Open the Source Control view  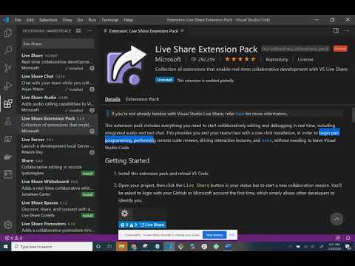click(8, 68)
